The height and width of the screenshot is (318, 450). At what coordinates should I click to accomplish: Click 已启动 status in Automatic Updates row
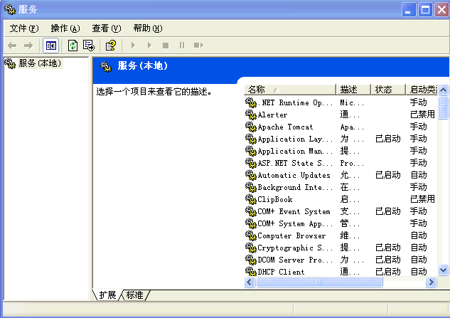click(x=387, y=175)
